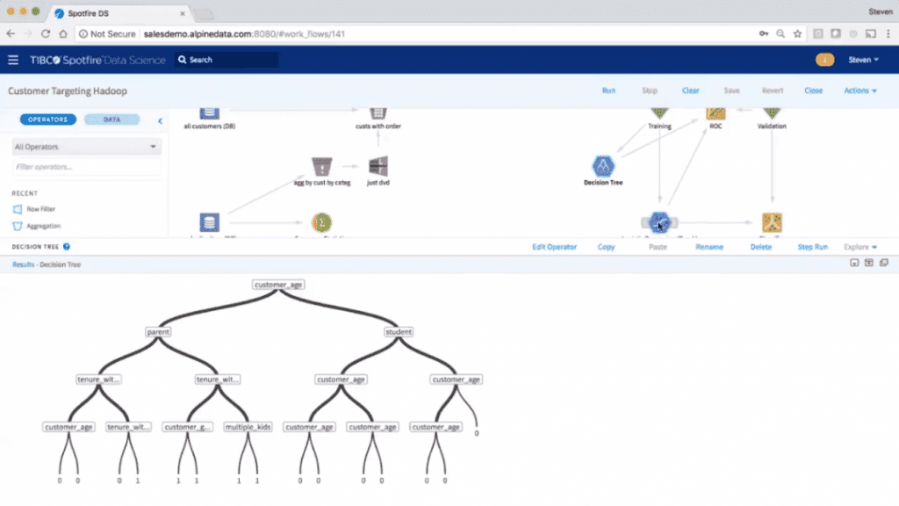Click the 'custs with order' grid node
The width and height of the screenshot is (899, 506).
378,112
